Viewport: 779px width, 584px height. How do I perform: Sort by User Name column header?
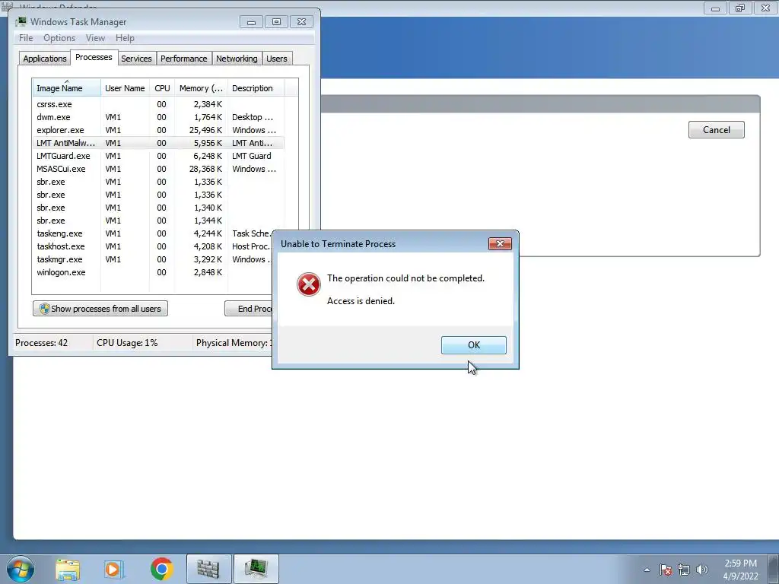[125, 88]
